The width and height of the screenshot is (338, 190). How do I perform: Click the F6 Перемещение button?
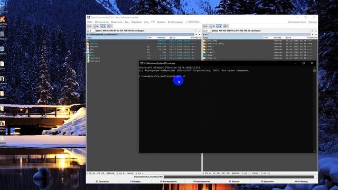(x=201, y=182)
